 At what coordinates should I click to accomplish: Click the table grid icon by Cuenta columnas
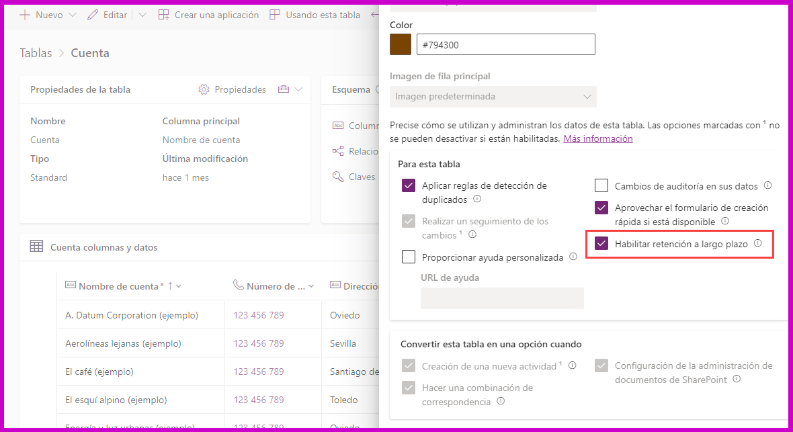36,247
